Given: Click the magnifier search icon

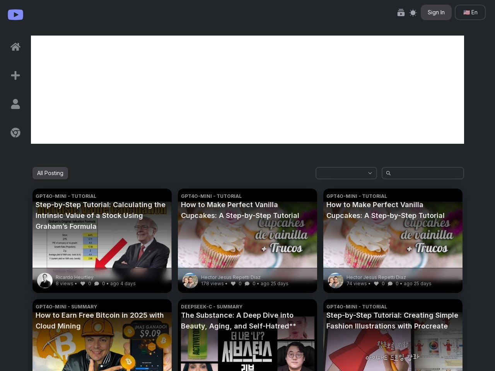Looking at the screenshot, I should 388,173.
